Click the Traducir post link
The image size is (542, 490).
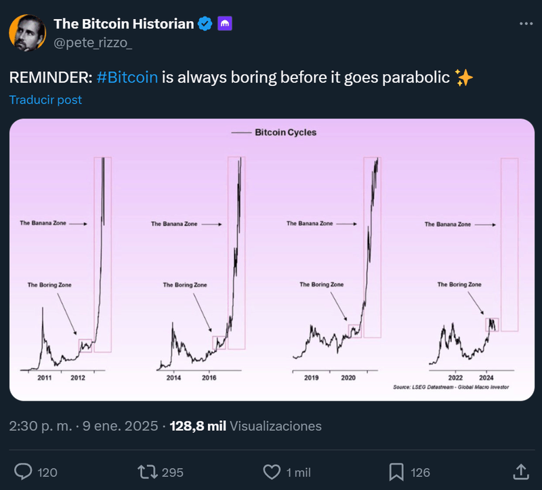pyautogui.click(x=45, y=100)
